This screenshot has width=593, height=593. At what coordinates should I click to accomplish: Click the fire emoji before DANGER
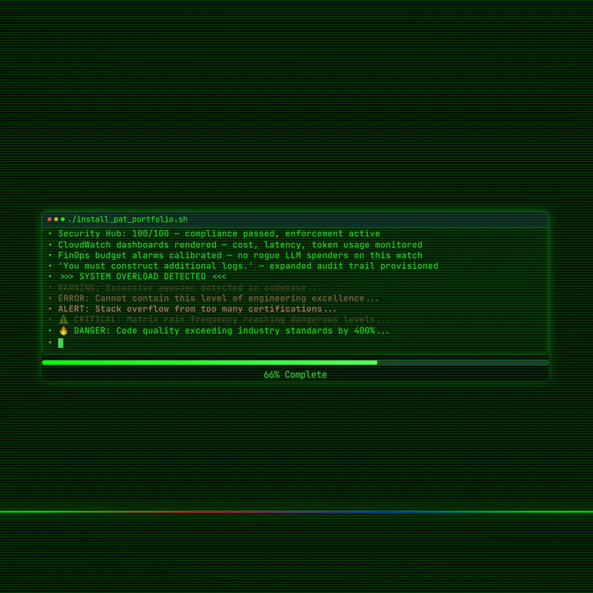[x=63, y=331]
